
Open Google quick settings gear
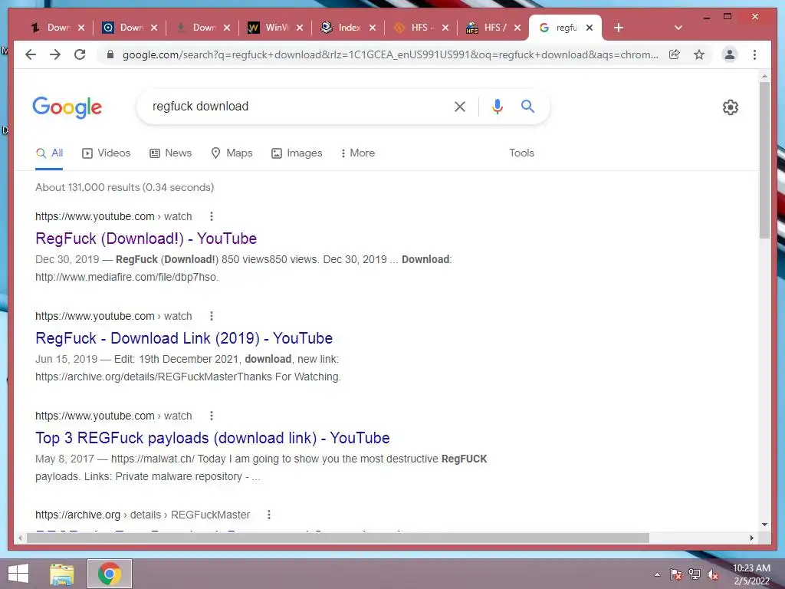(x=731, y=107)
